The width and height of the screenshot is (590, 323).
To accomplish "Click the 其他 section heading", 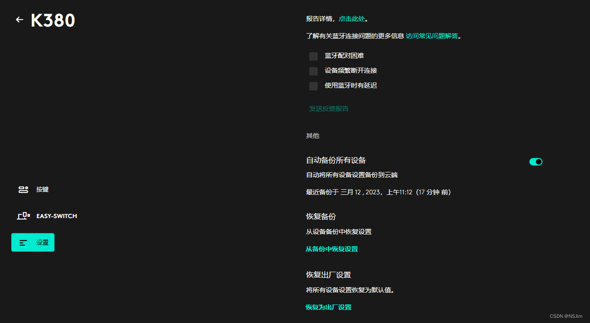I will (x=312, y=136).
